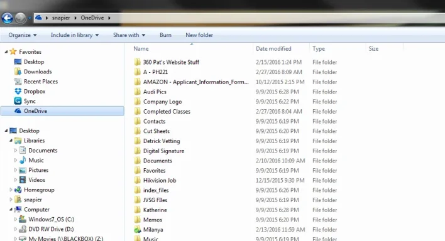The width and height of the screenshot is (445, 241).
Task: Select the Computer icon
Action: [18, 210]
